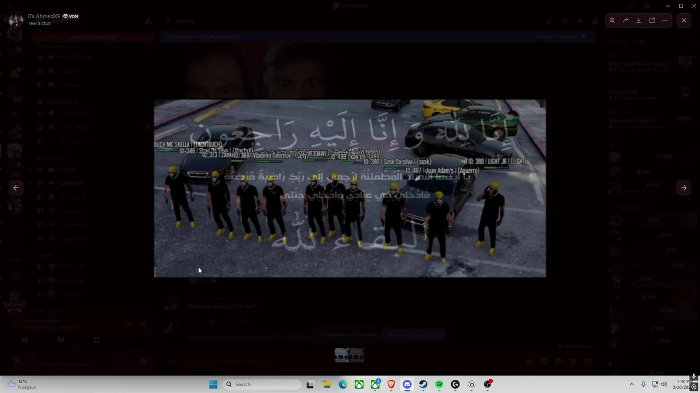700x393 pixels.
Task: Click the microphone icon in the system tray
Action: 644,384
